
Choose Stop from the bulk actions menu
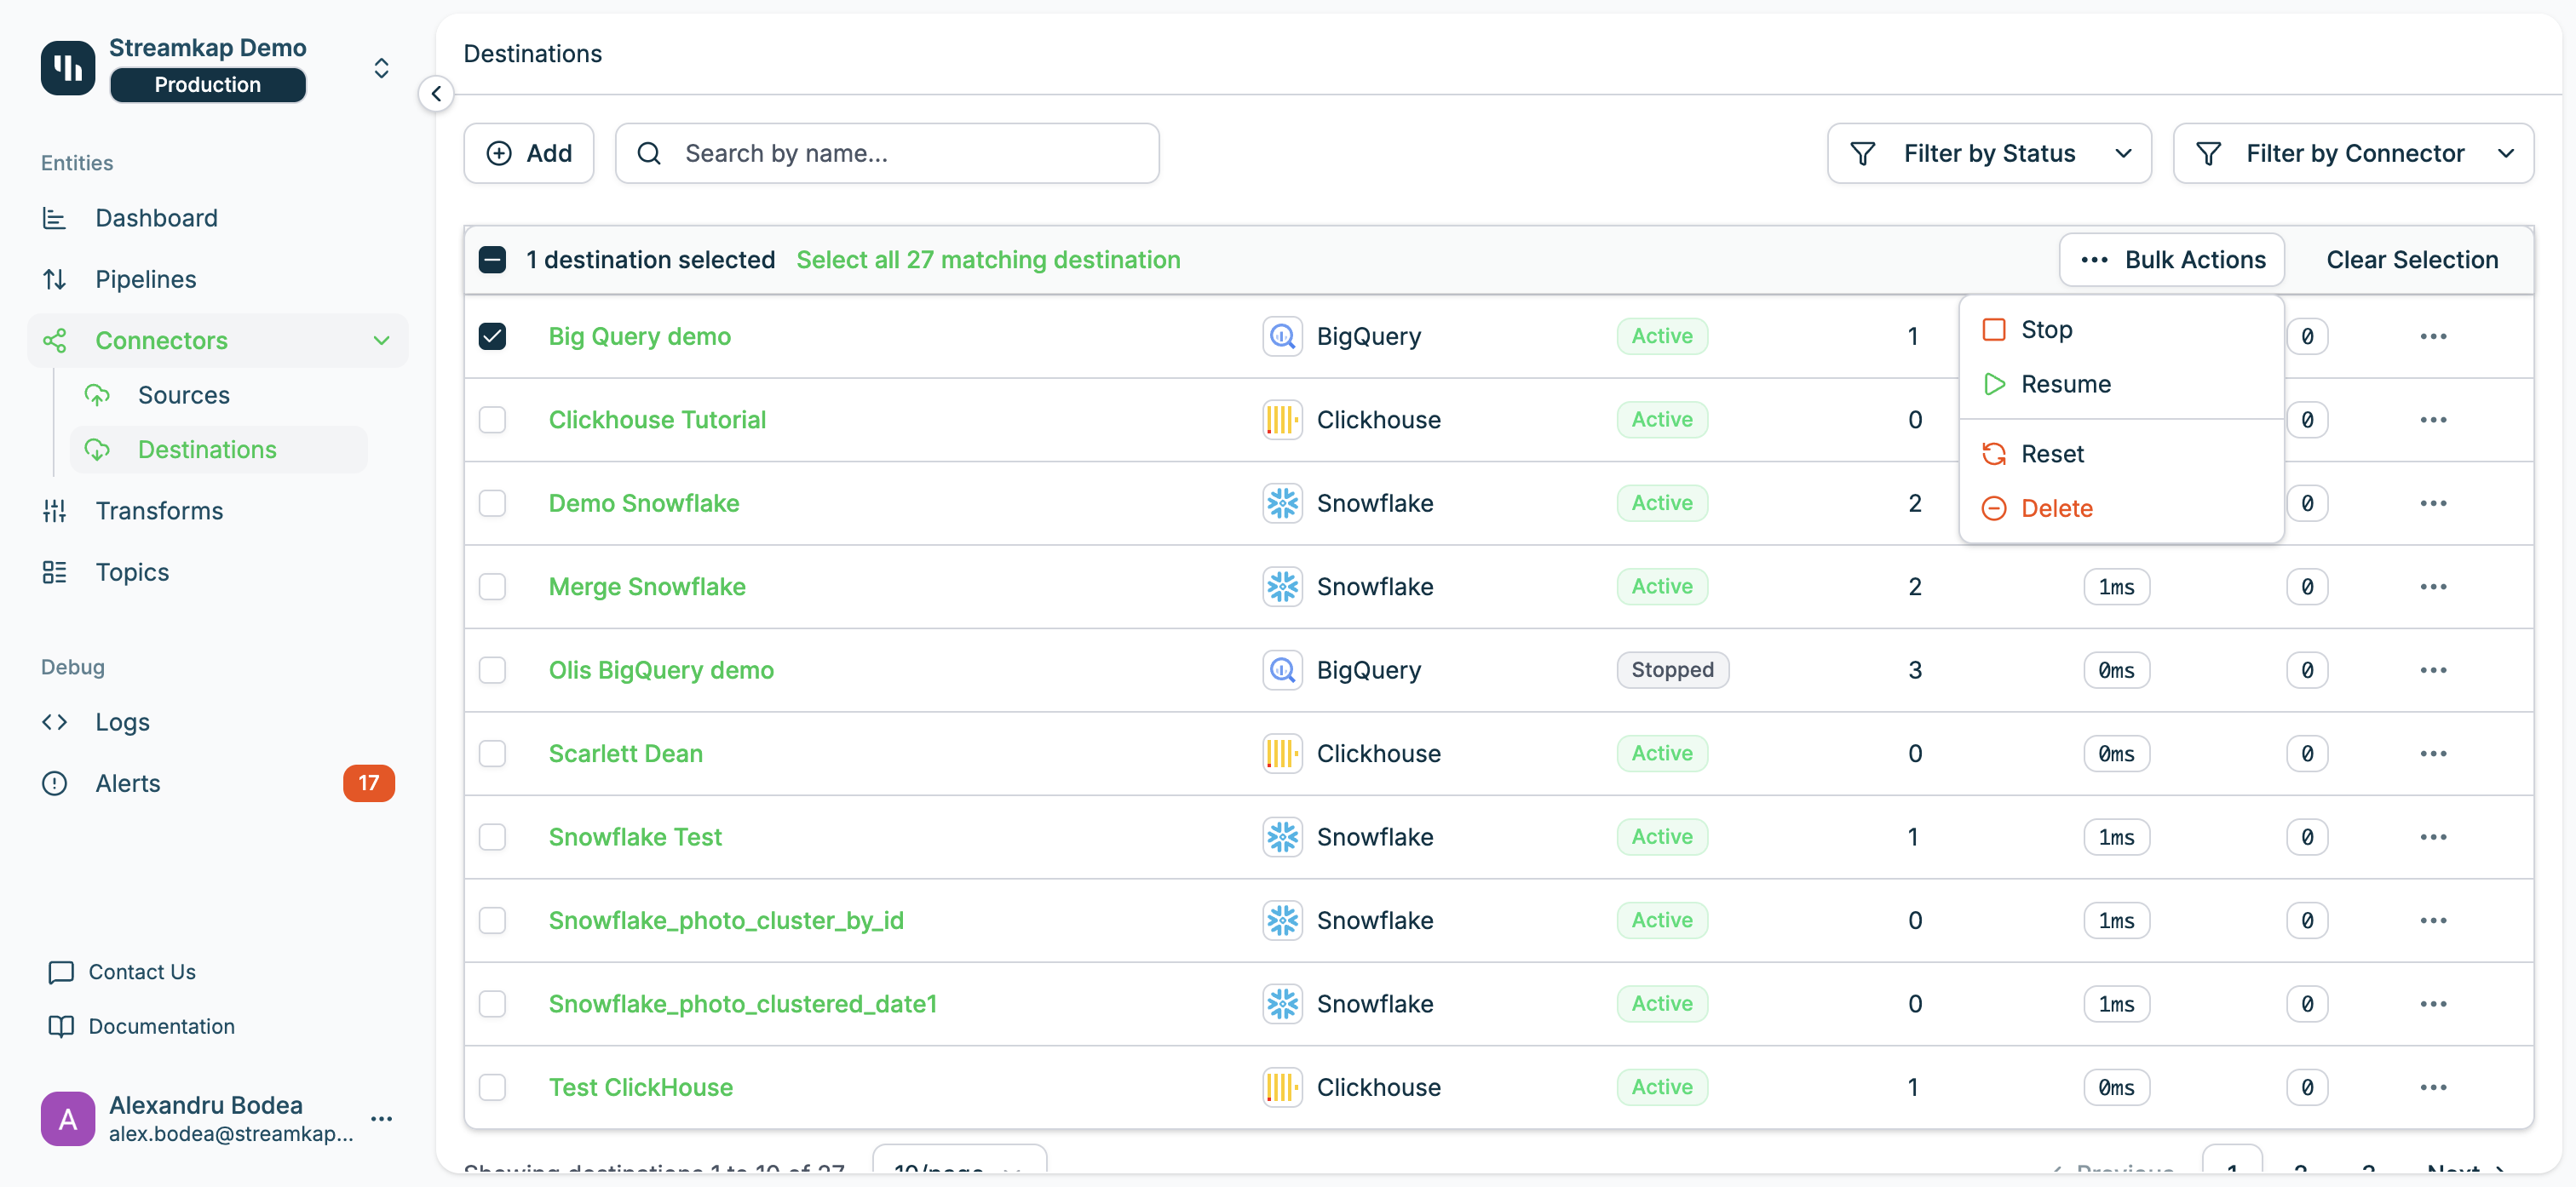2045,330
